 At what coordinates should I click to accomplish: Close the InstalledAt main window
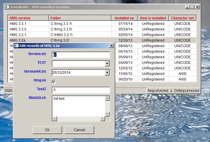click(x=197, y=7)
